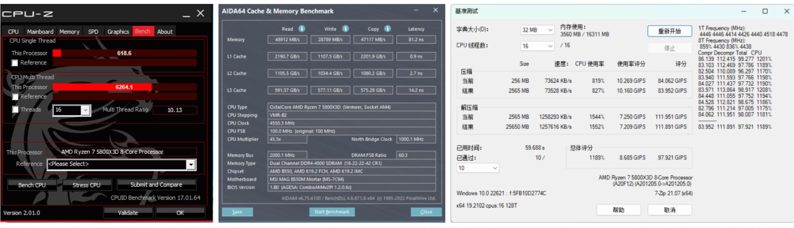
Task: Minimize the 7-Zip benchmark window
Action: point(744,11)
